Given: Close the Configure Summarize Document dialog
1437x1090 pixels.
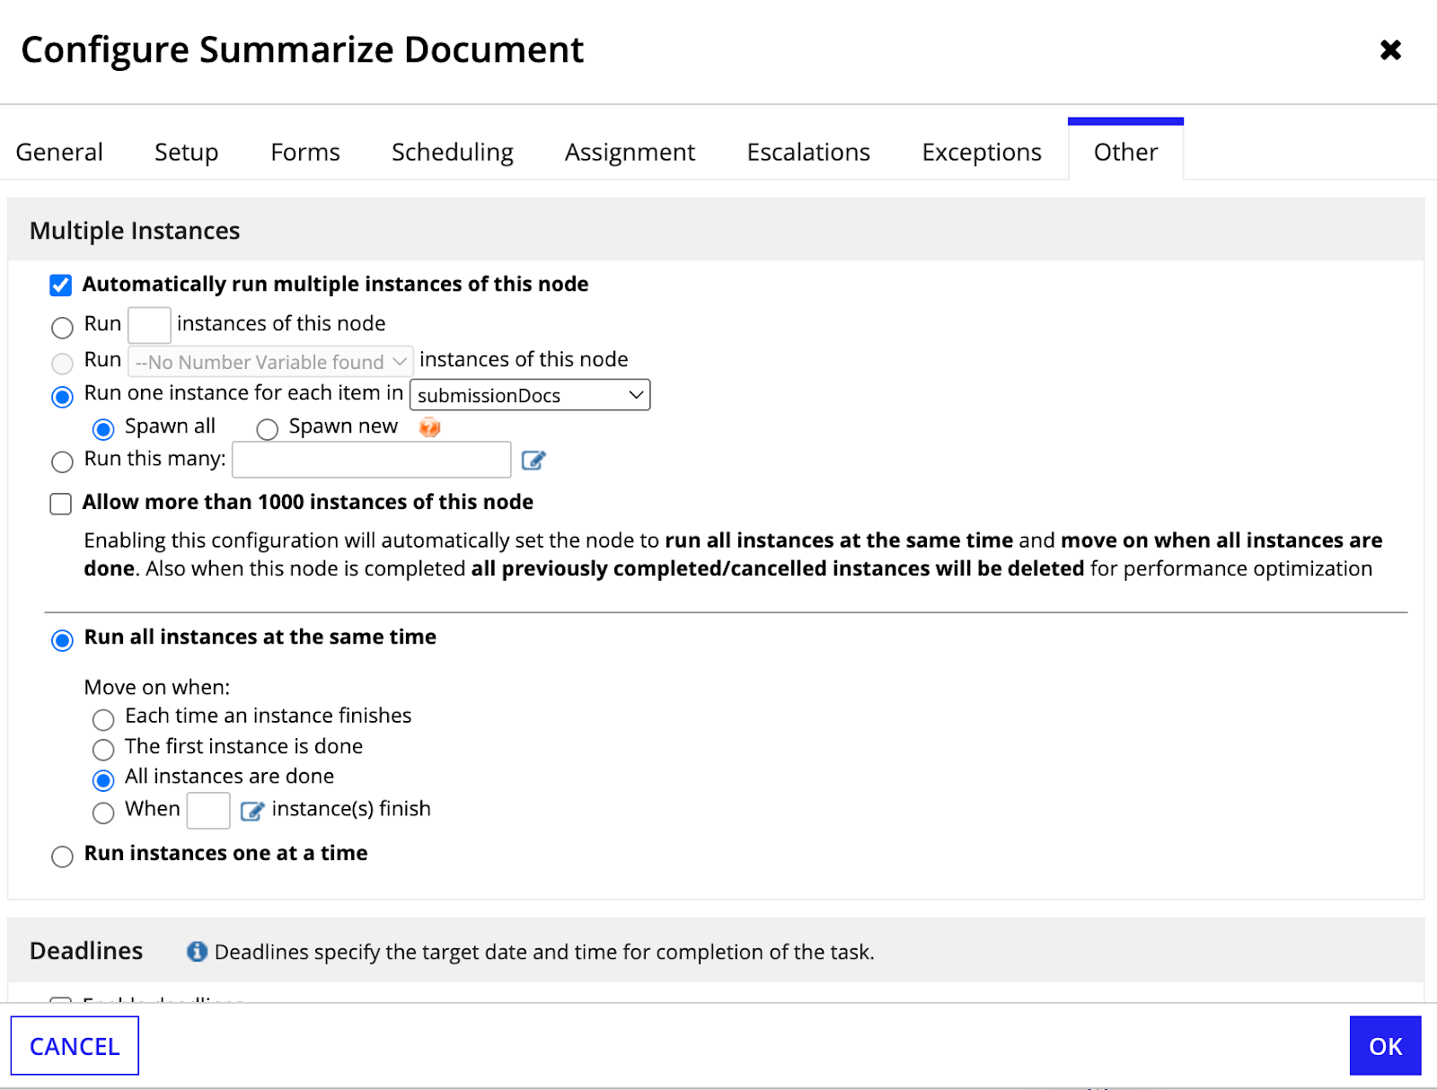Looking at the screenshot, I should tap(1390, 50).
